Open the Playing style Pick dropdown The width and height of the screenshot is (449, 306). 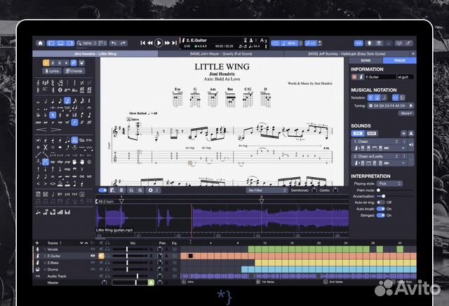[390, 183]
